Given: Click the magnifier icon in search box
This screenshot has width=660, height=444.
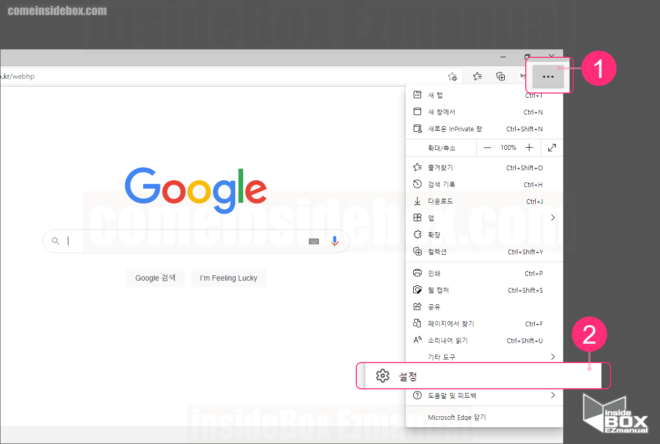Looking at the screenshot, I should [x=56, y=241].
